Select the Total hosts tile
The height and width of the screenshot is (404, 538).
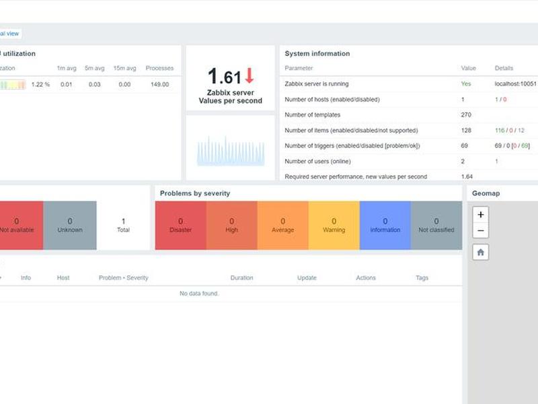[x=123, y=226]
